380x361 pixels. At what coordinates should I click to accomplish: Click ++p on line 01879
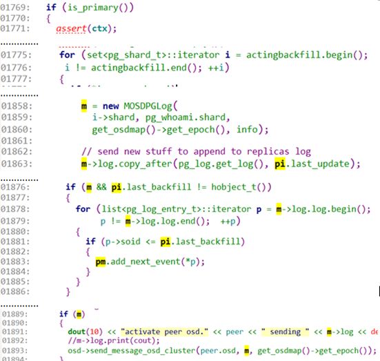228,222
